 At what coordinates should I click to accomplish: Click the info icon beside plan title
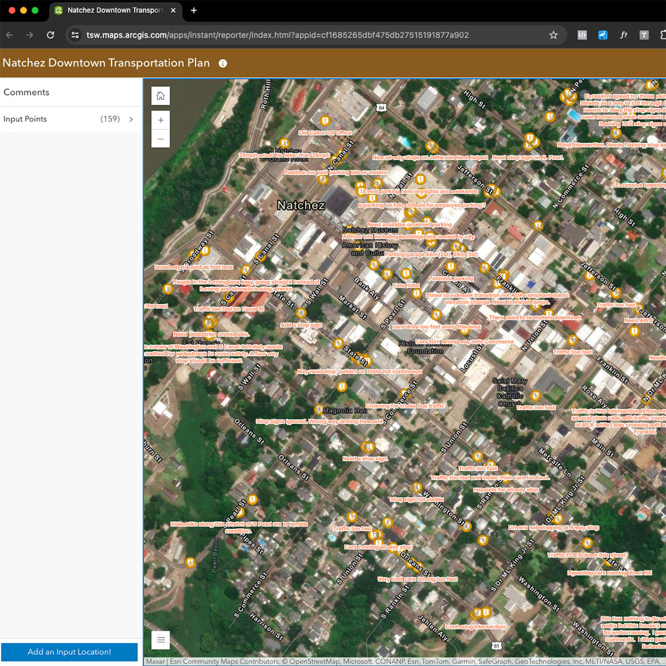coord(223,64)
